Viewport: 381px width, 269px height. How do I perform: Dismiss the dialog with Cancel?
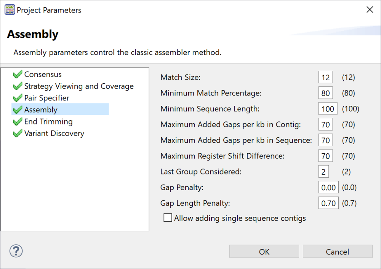tap(338, 251)
